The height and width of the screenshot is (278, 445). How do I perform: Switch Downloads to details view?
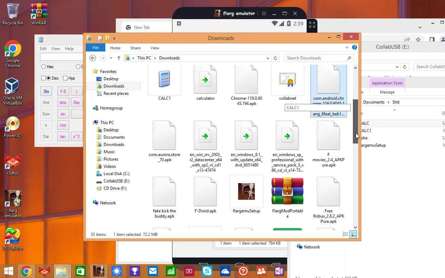click(x=346, y=235)
